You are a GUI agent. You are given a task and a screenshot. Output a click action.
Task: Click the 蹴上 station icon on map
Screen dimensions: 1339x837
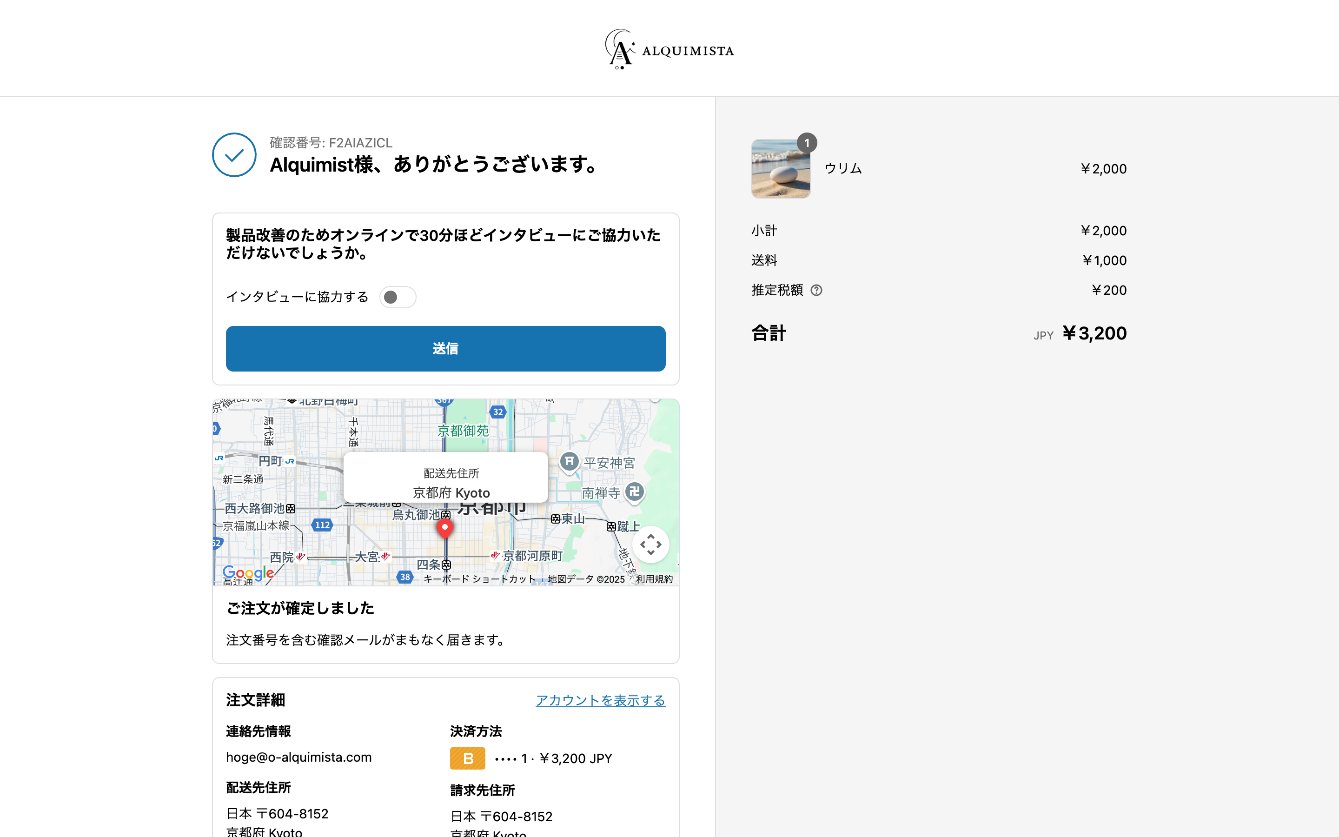click(x=611, y=526)
